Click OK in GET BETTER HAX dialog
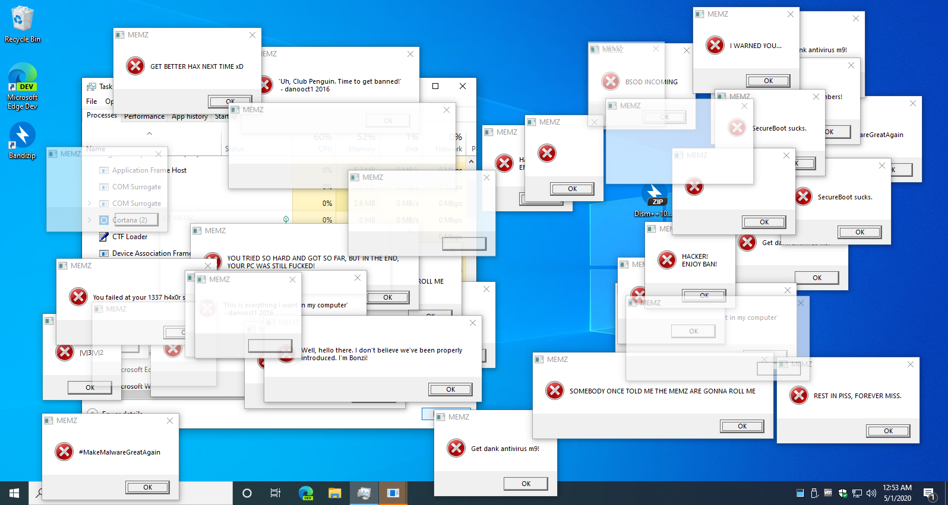Image resolution: width=948 pixels, height=505 pixels. click(x=230, y=101)
